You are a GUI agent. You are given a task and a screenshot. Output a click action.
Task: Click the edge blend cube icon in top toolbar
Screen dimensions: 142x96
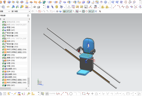88,2
